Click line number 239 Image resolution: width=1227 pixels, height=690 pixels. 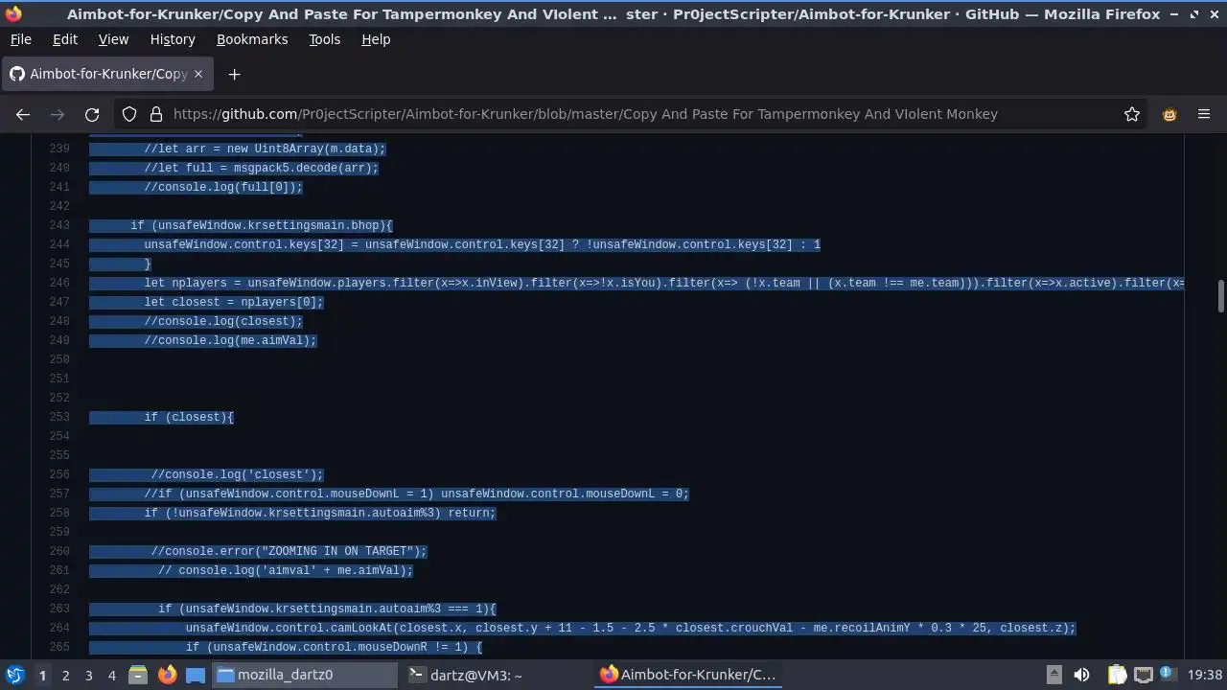58,149
